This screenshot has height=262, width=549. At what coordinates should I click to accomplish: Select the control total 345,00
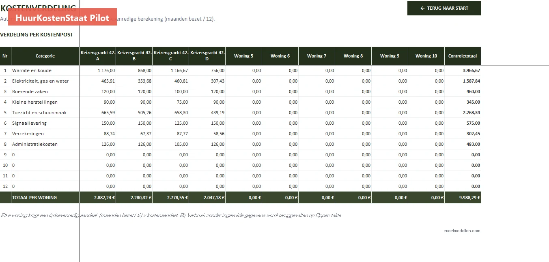pyautogui.click(x=463, y=102)
